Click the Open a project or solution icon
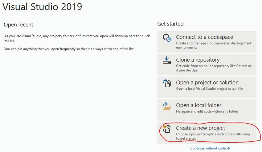262x152 pixels. 167,83
